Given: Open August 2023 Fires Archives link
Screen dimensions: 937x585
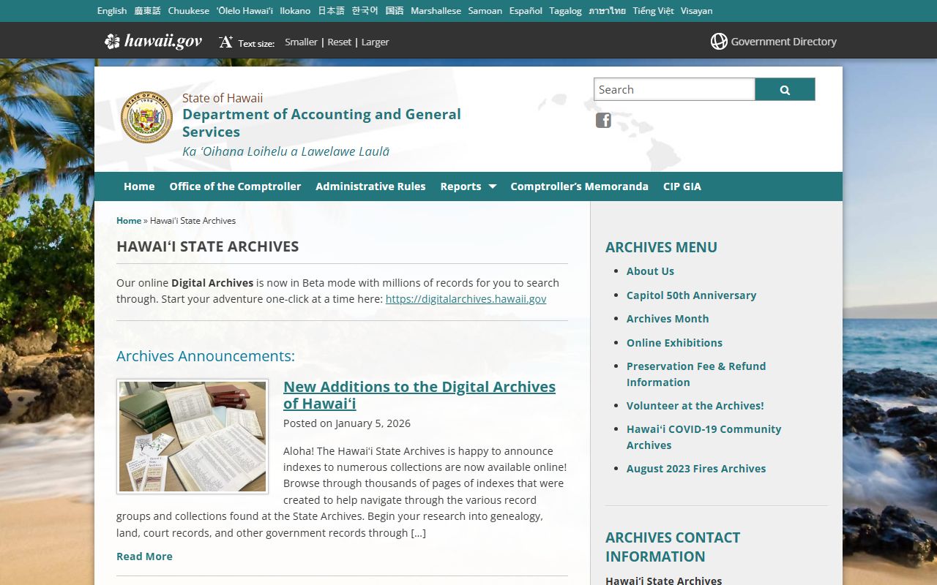Looking at the screenshot, I should point(695,469).
